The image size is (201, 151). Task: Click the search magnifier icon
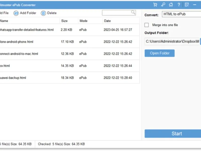coord(133,12)
